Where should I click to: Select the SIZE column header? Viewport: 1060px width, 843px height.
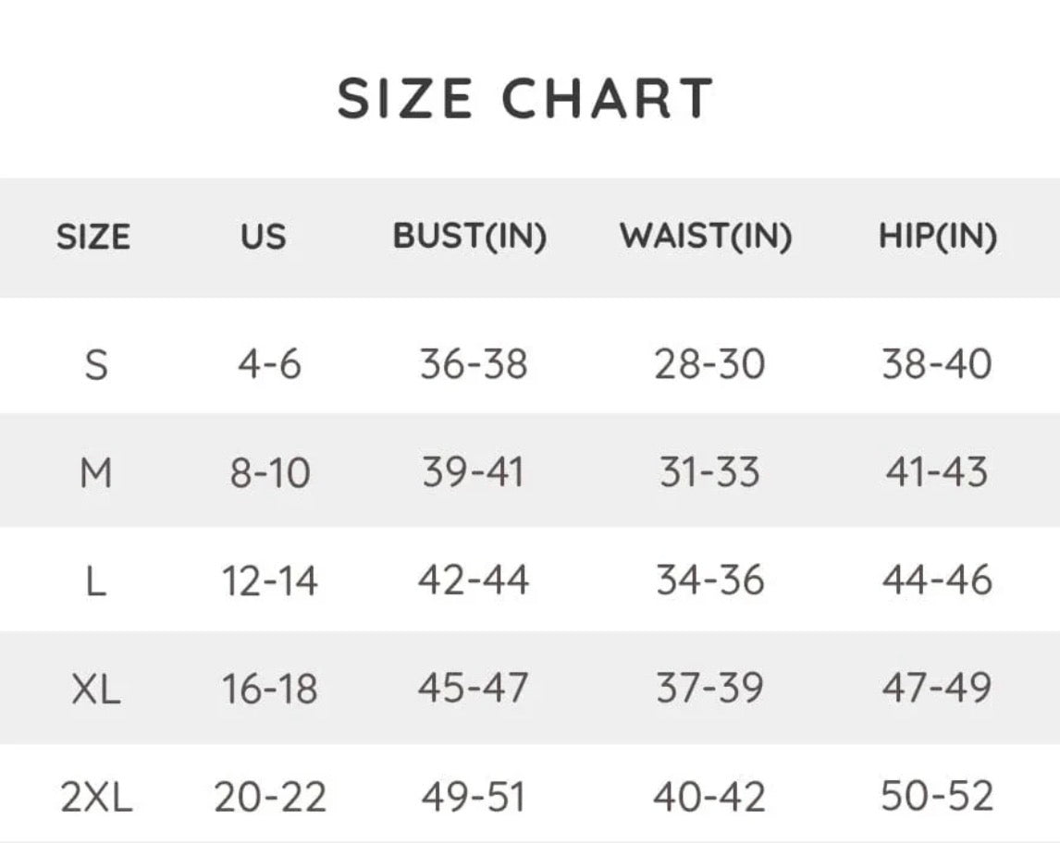(x=93, y=237)
